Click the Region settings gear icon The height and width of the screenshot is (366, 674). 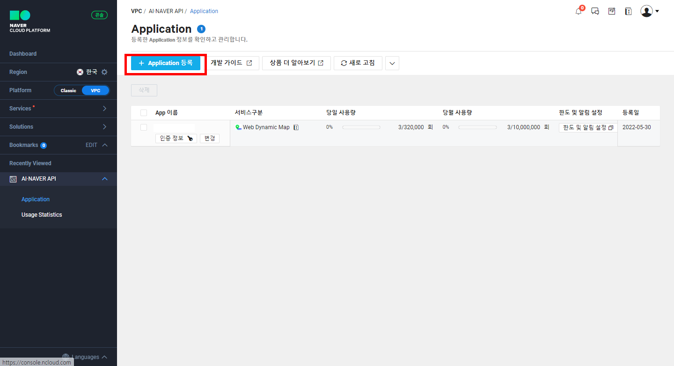tap(104, 72)
